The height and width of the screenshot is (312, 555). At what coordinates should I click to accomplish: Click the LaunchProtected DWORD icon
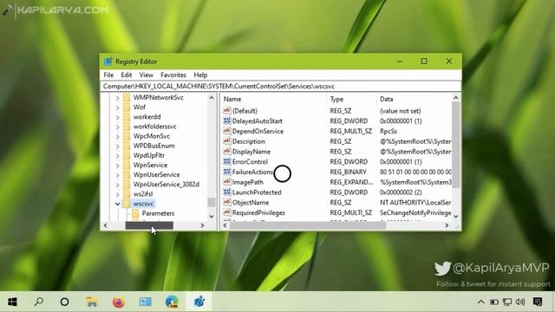(x=227, y=192)
